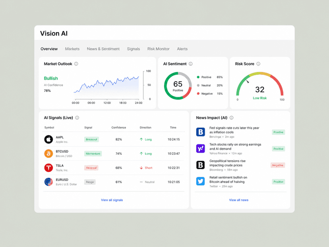Open 'Geopolitical tensions rise' headline

tap(227, 163)
